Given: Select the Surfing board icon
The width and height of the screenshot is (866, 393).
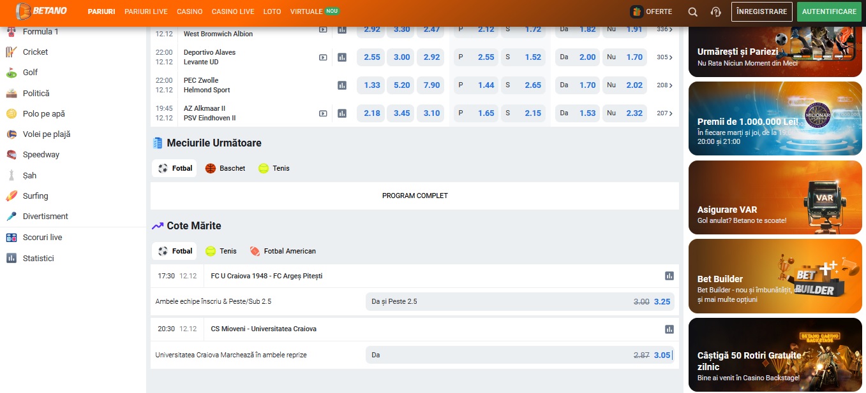Looking at the screenshot, I should tap(11, 196).
